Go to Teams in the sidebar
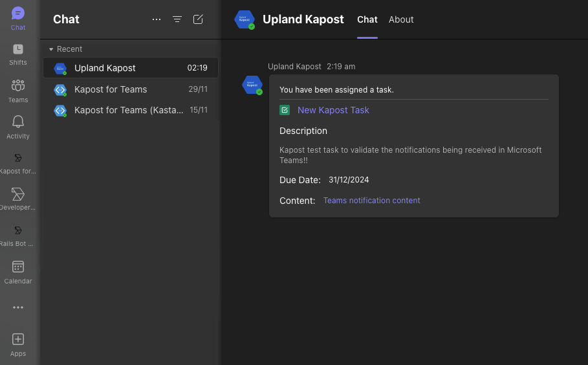 click(18, 91)
